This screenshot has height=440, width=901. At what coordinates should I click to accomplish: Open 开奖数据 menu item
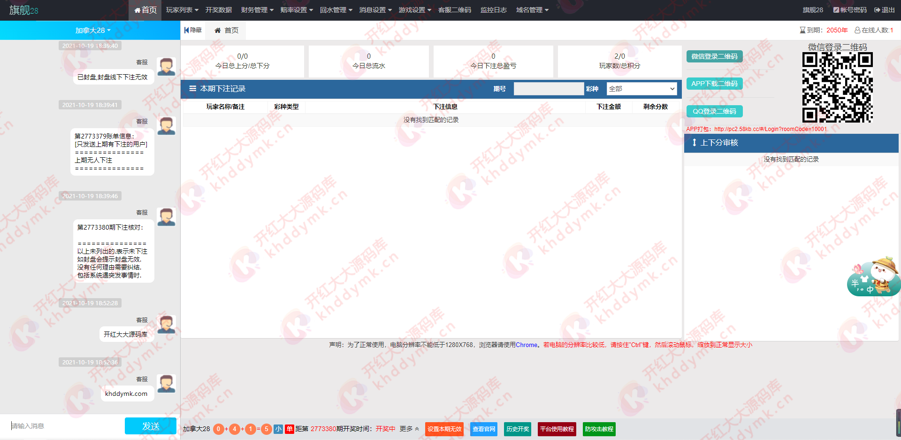[219, 10]
